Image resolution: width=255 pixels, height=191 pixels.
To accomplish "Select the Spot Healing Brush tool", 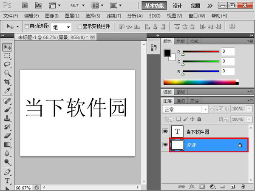I will point(7,101).
